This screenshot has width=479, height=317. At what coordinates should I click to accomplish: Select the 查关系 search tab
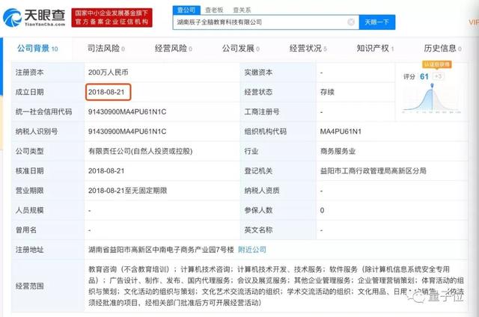tap(242, 10)
